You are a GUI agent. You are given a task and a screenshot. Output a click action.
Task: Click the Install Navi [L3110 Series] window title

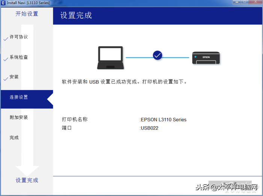[28, 3]
